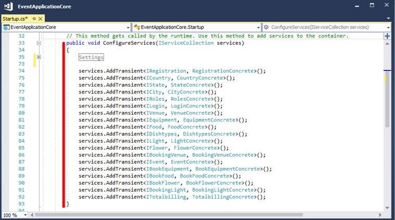Open the document tab overflow dropdown arrow
The width and height of the screenshot is (395, 220).
(388, 19)
